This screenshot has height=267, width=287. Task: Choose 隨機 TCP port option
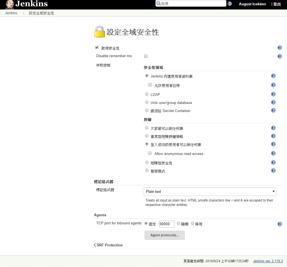click(x=179, y=223)
